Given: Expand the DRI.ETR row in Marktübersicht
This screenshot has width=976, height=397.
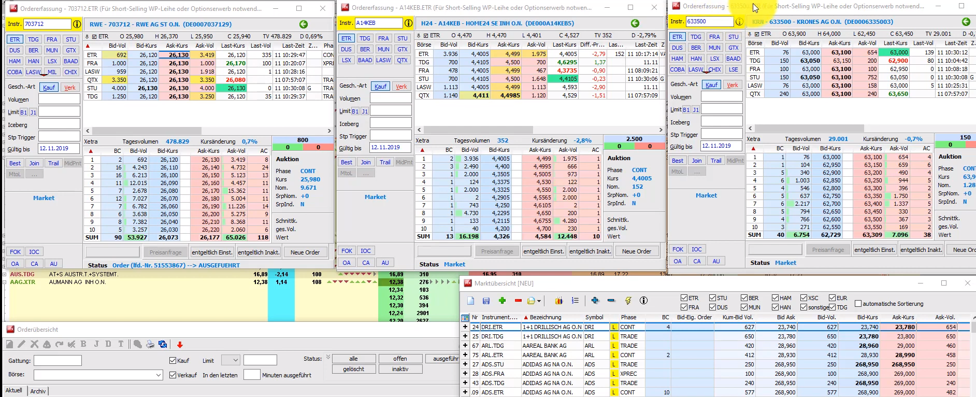Looking at the screenshot, I should 465,327.
